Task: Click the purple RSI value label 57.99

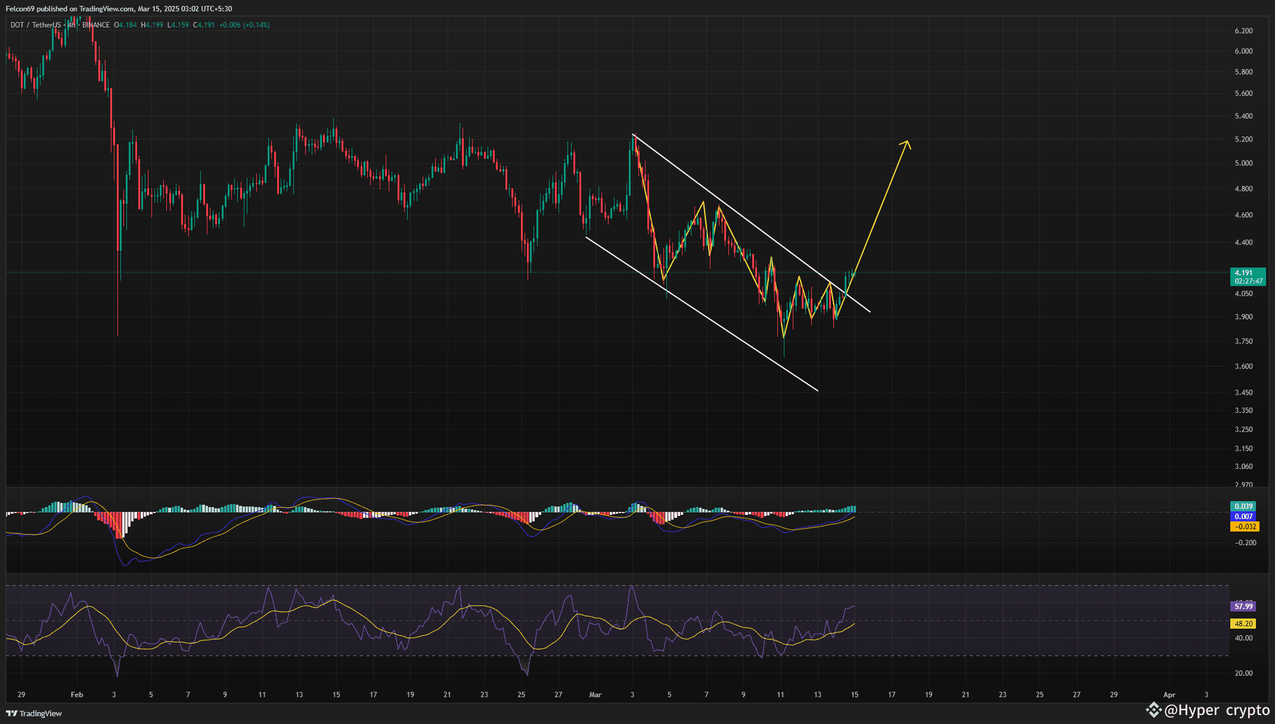Action: point(1243,607)
